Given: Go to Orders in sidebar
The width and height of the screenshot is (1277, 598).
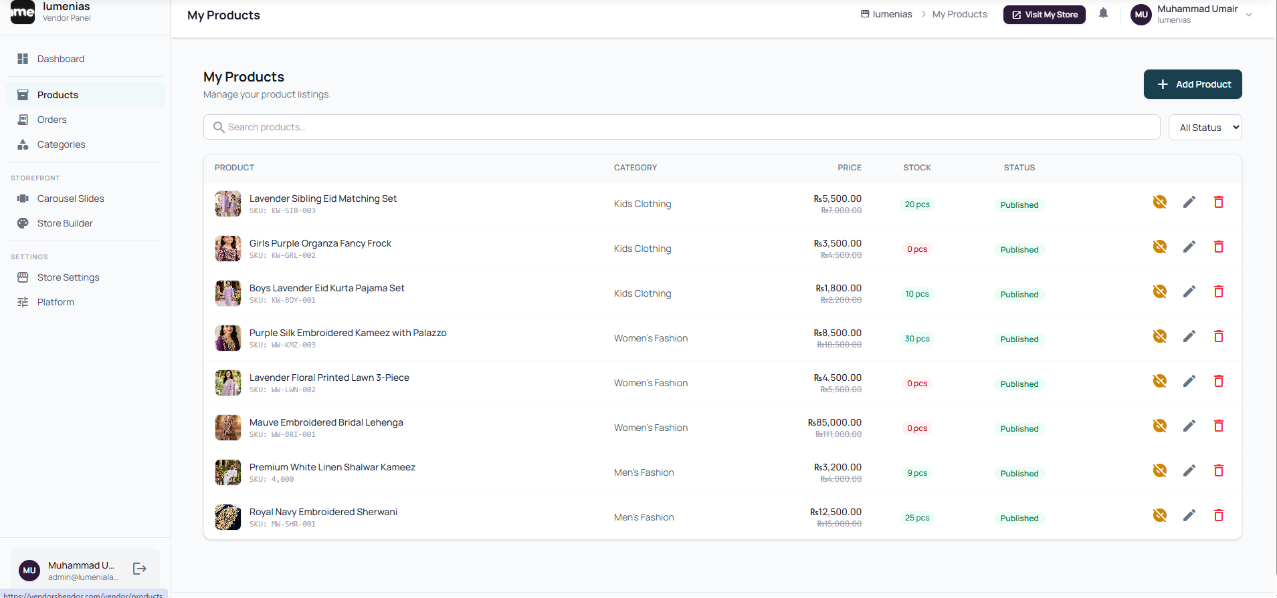Looking at the screenshot, I should point(85,120).
